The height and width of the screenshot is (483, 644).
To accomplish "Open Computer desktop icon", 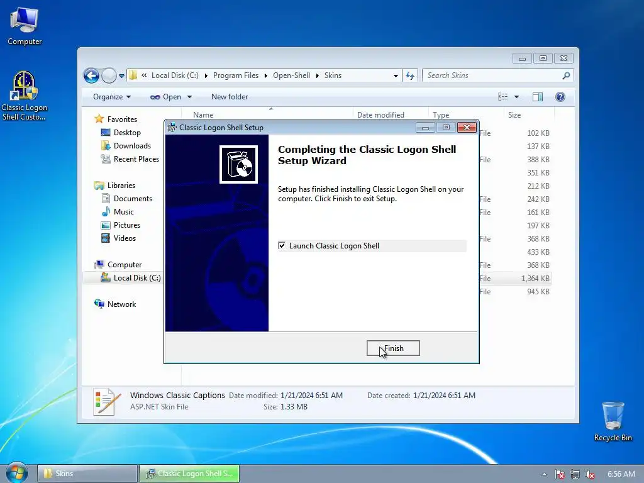I will point(25,26).
